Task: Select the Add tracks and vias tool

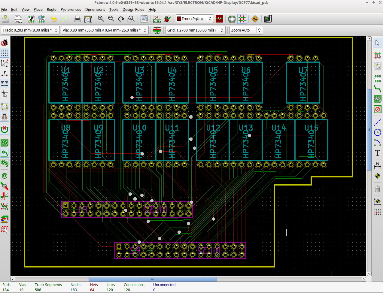Action: (378, 89)
